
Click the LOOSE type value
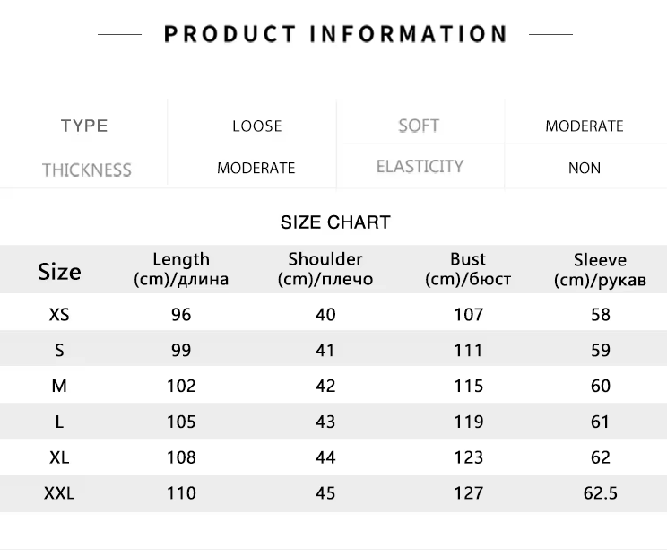[x=257, y=126]
